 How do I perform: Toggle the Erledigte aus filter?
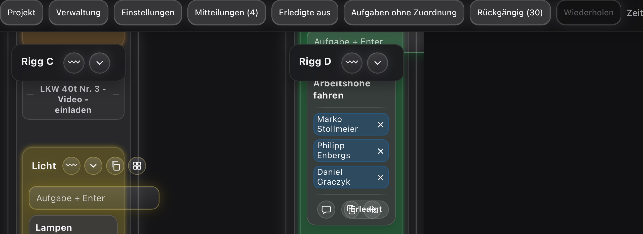click(305, 13)
